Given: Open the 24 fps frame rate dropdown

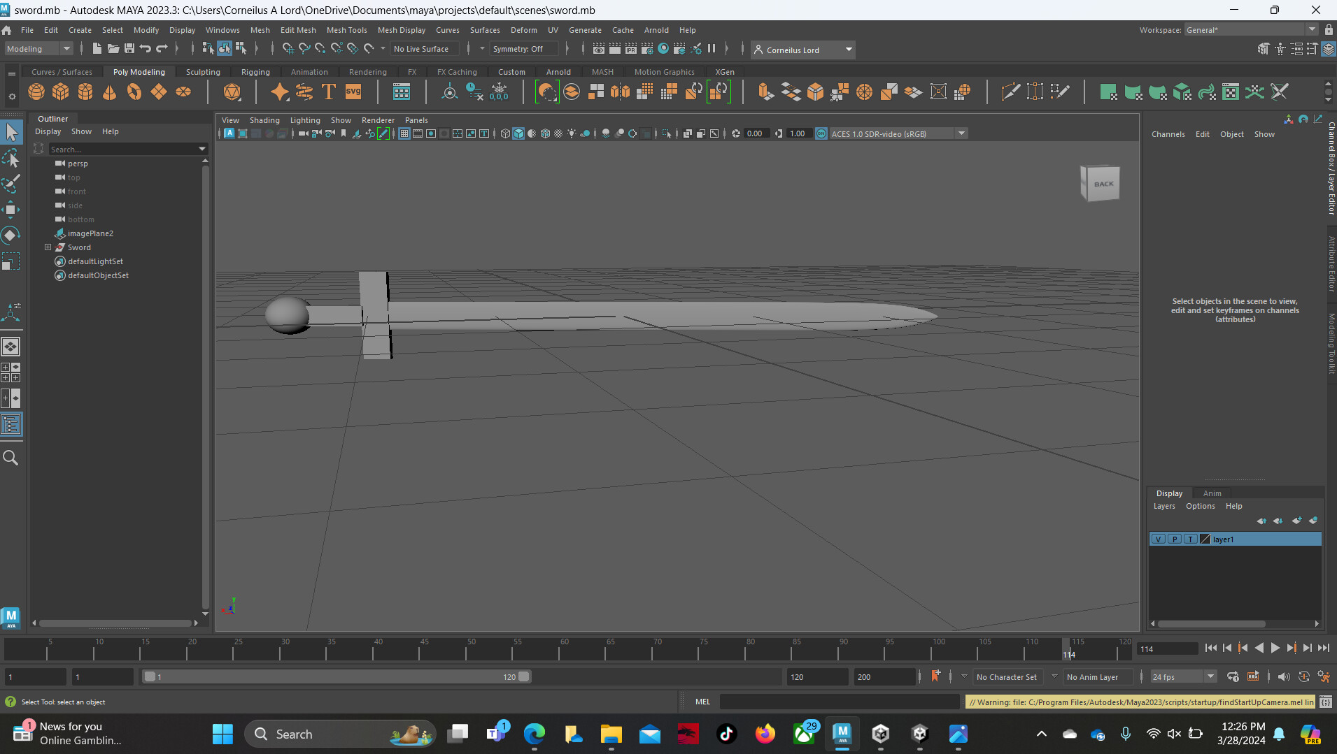Looking at the screenshot, I should coord(1212,676).
